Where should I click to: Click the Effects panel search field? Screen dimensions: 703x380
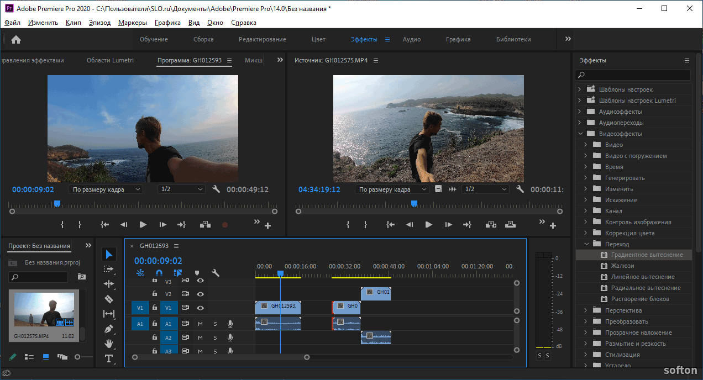[x=633, y=75]
